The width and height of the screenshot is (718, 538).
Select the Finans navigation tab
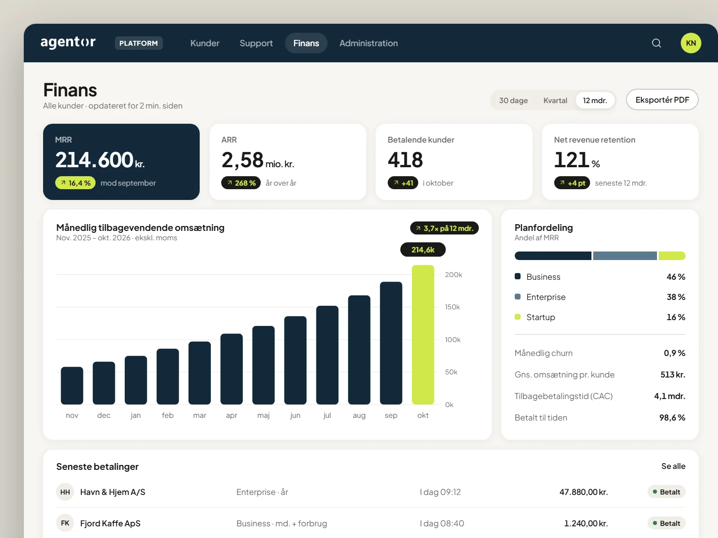[306, 43]
